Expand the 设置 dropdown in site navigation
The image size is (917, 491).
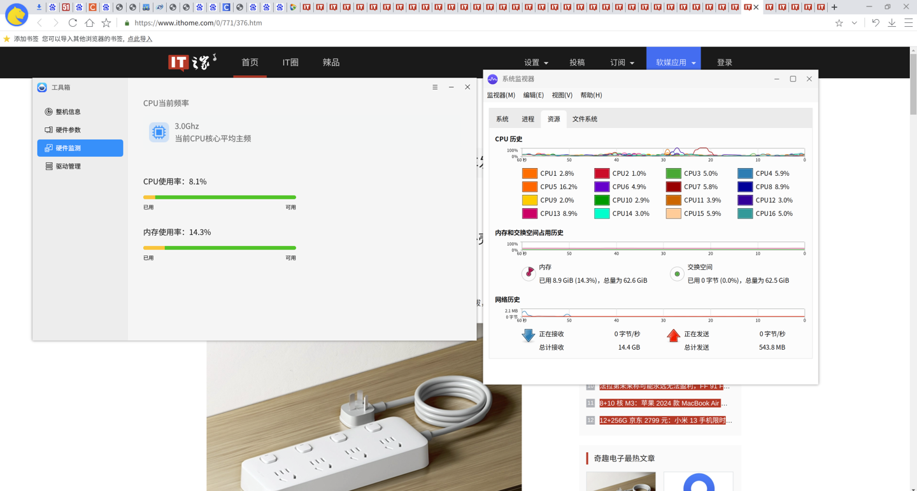point(536,62)
